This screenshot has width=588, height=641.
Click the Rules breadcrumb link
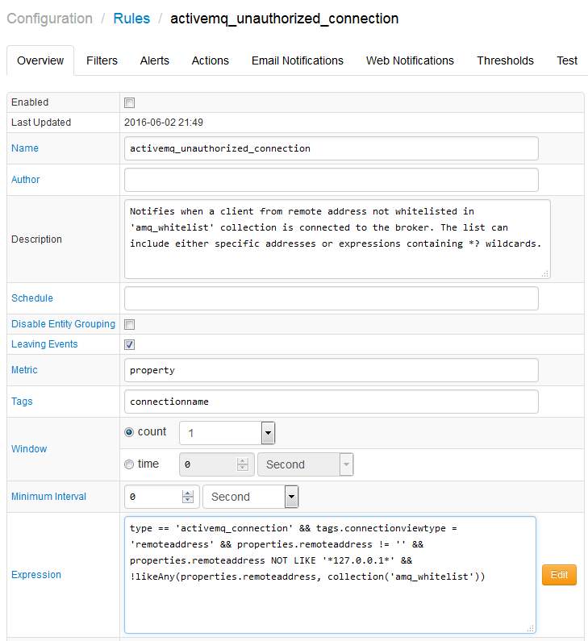[x=131, y=19]
